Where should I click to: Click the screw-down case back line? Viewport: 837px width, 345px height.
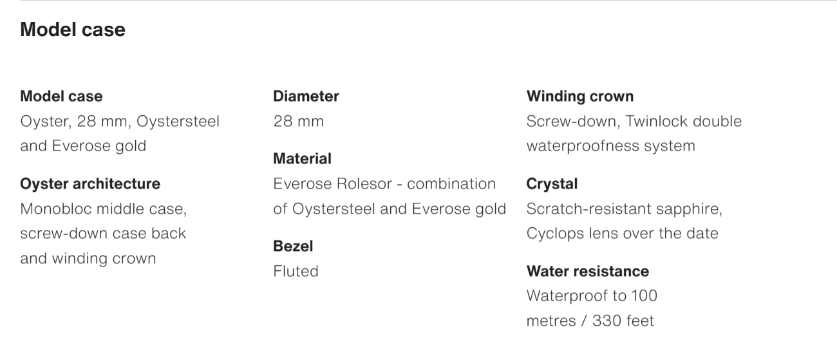pos(103,234)
